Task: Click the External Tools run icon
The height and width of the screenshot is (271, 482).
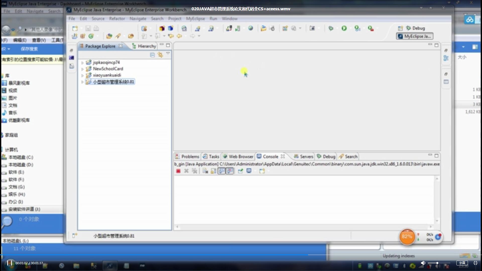Action: coord(371,28)
